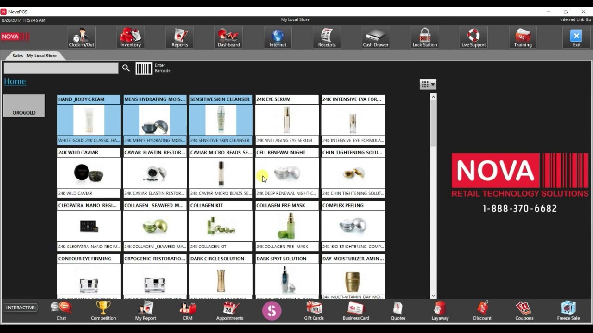Choose the 24K INTENSIVE EYA FOR... product
The image size is (593, 333).
click(x=353, y=120)
